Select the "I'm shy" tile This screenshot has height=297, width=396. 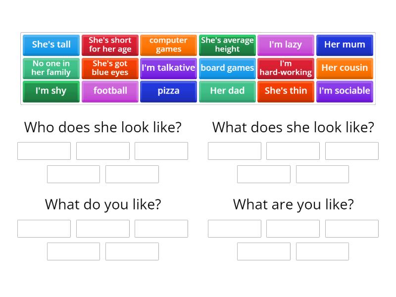coord(51,91)
